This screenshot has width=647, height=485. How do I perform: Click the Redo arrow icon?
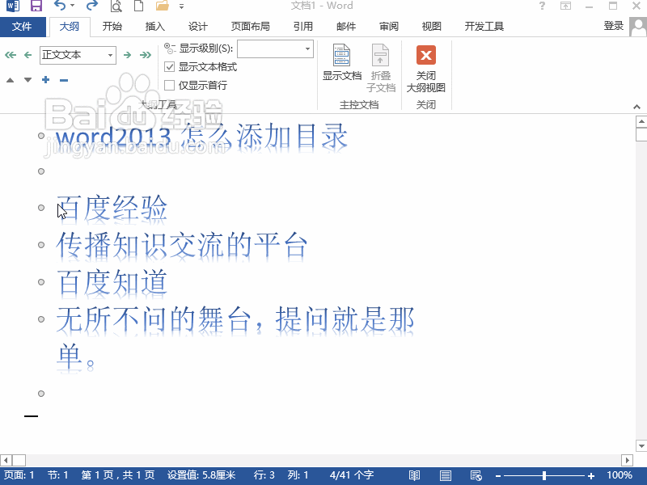click(92, 6)
